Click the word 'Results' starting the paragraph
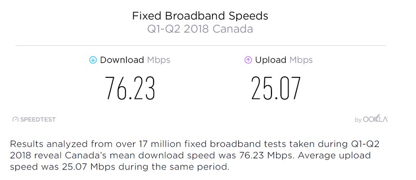Viewport: 416px width, 180px height. 27,144
